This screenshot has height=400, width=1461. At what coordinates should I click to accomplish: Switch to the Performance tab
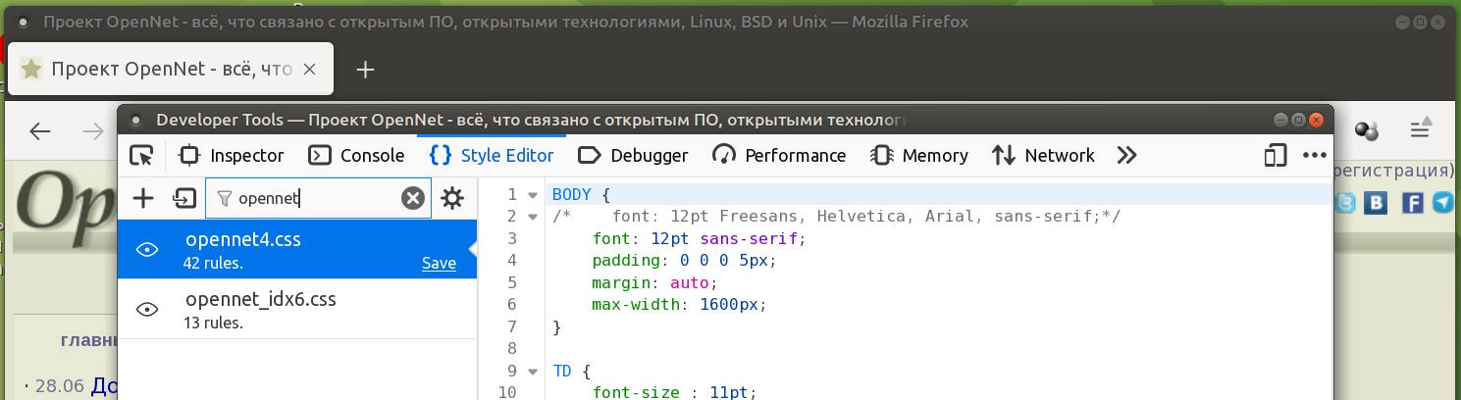tap(780, 155)
